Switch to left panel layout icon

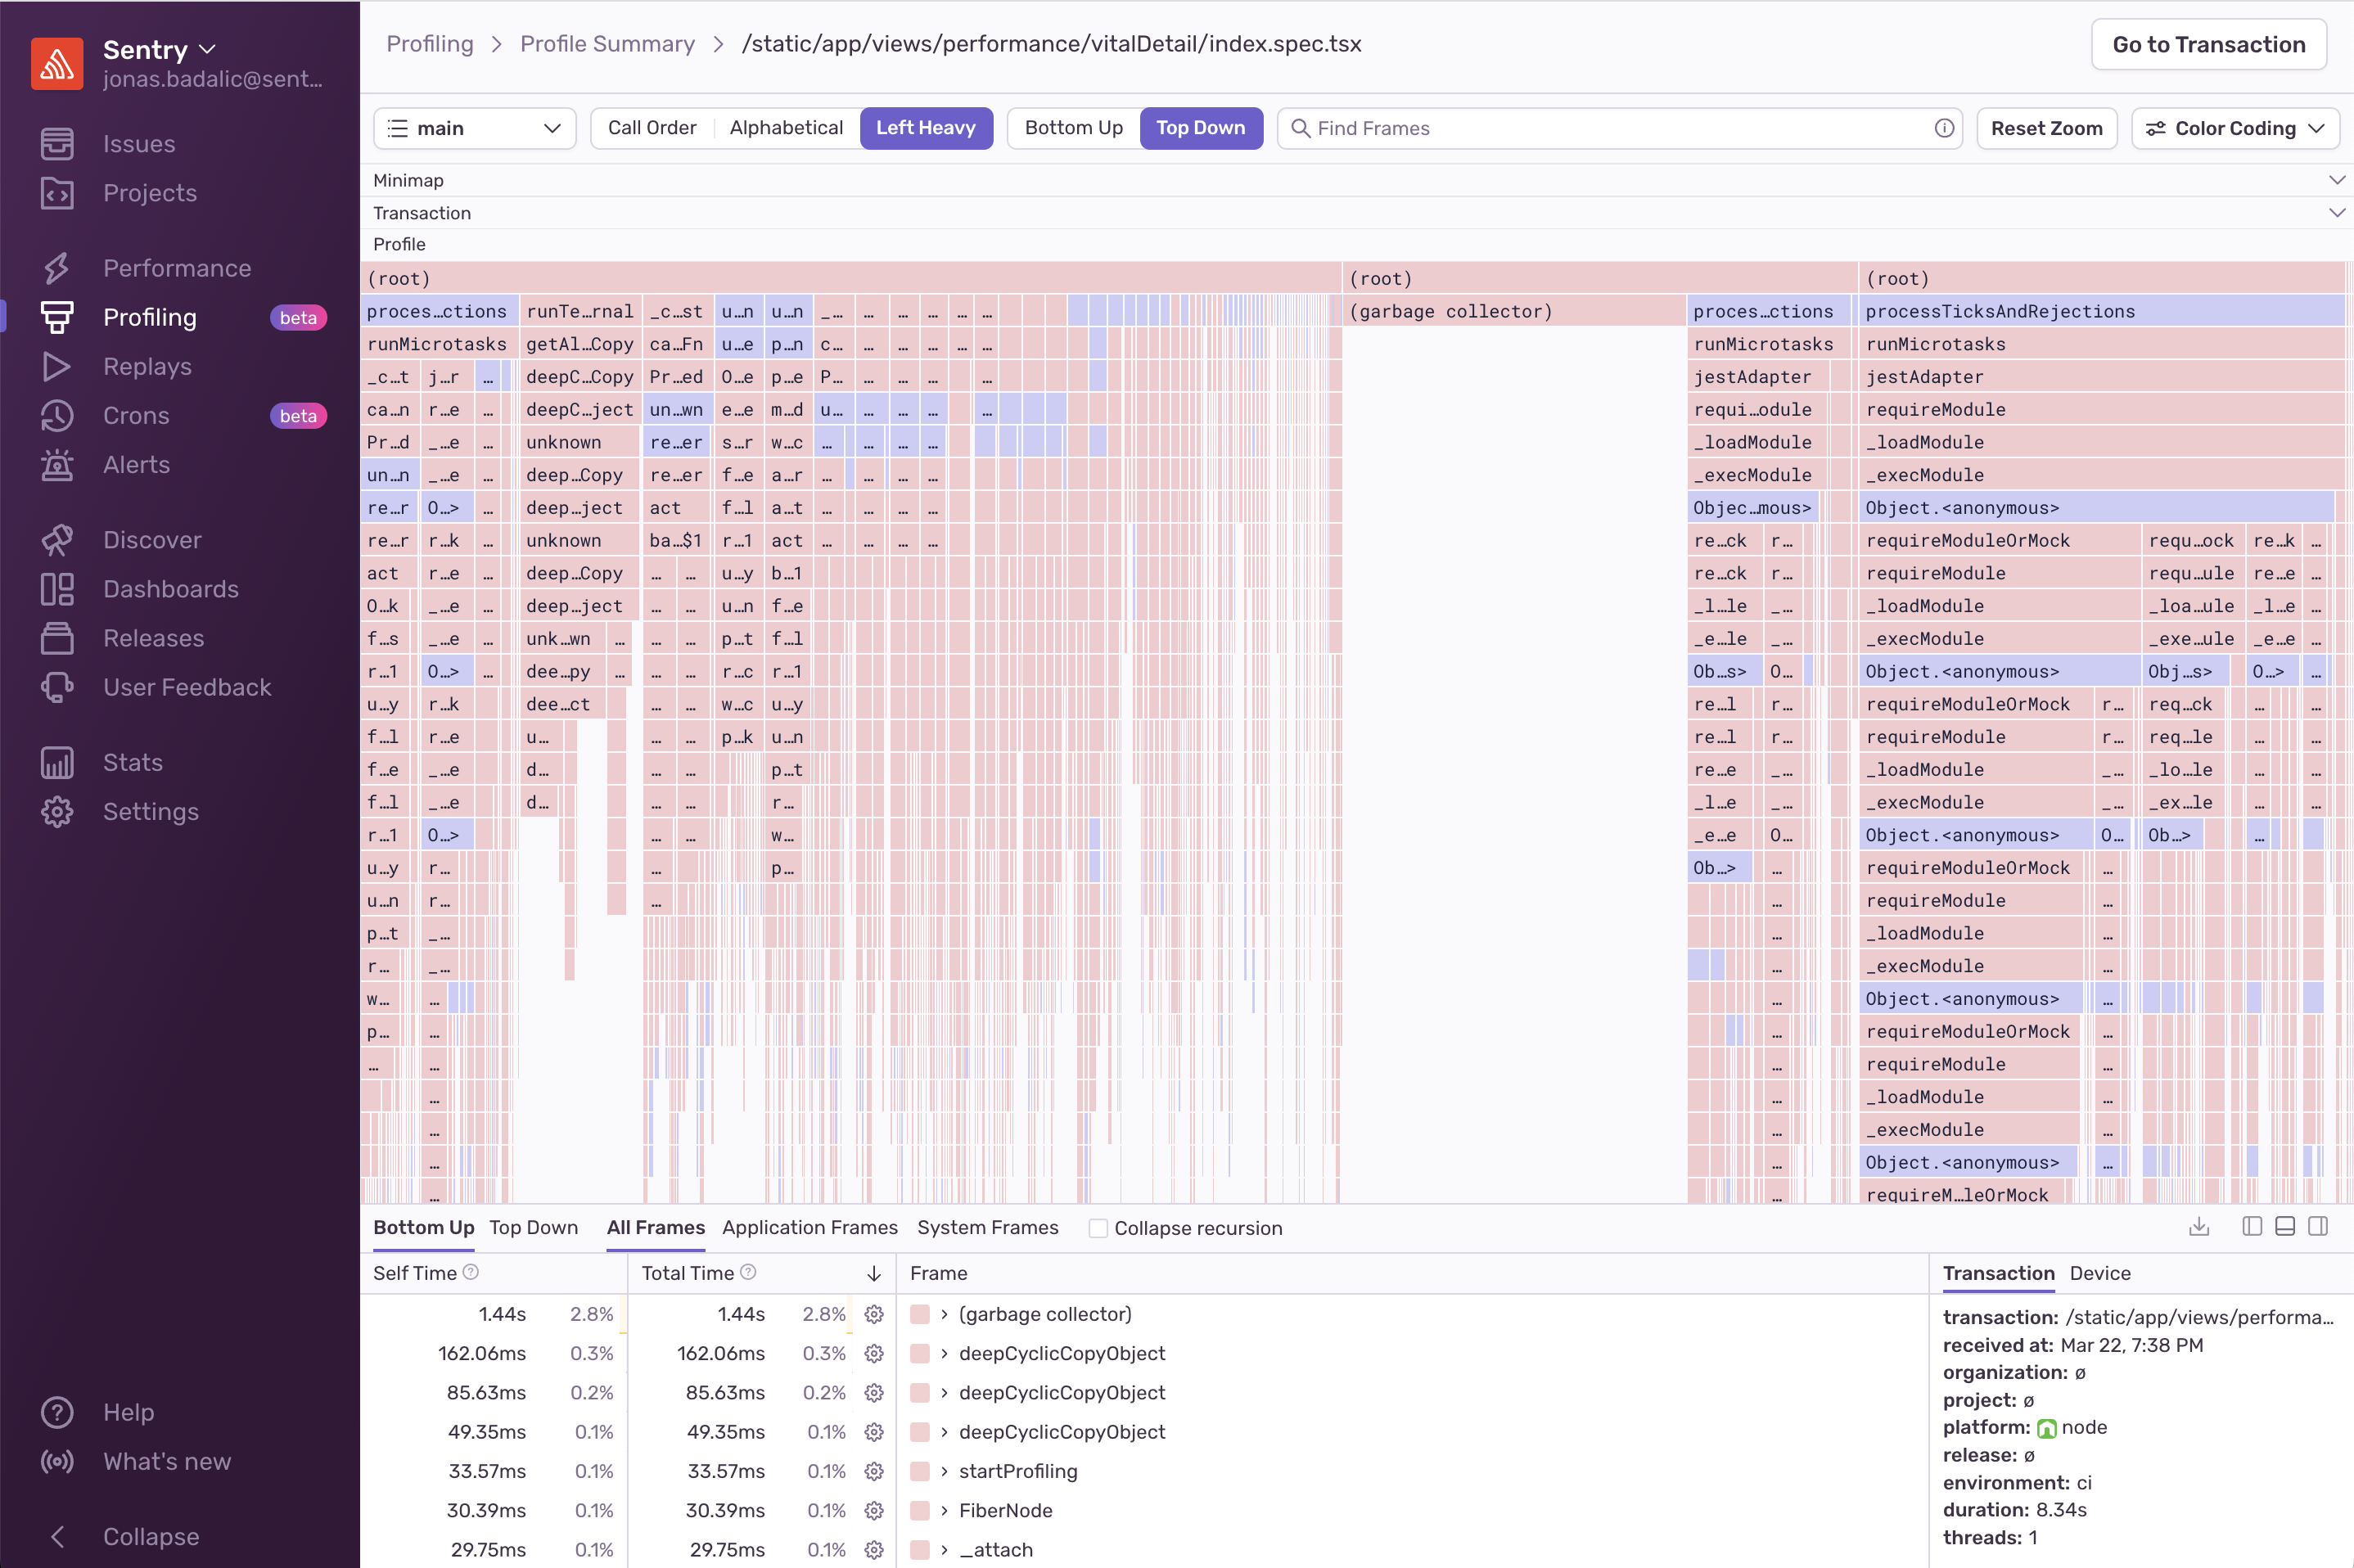2252,1227
